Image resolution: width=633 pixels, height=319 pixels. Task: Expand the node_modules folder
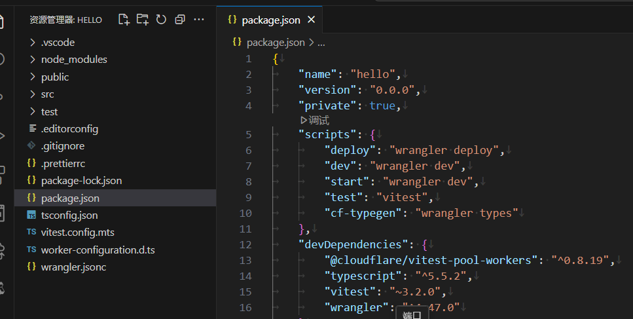[73, 60]
